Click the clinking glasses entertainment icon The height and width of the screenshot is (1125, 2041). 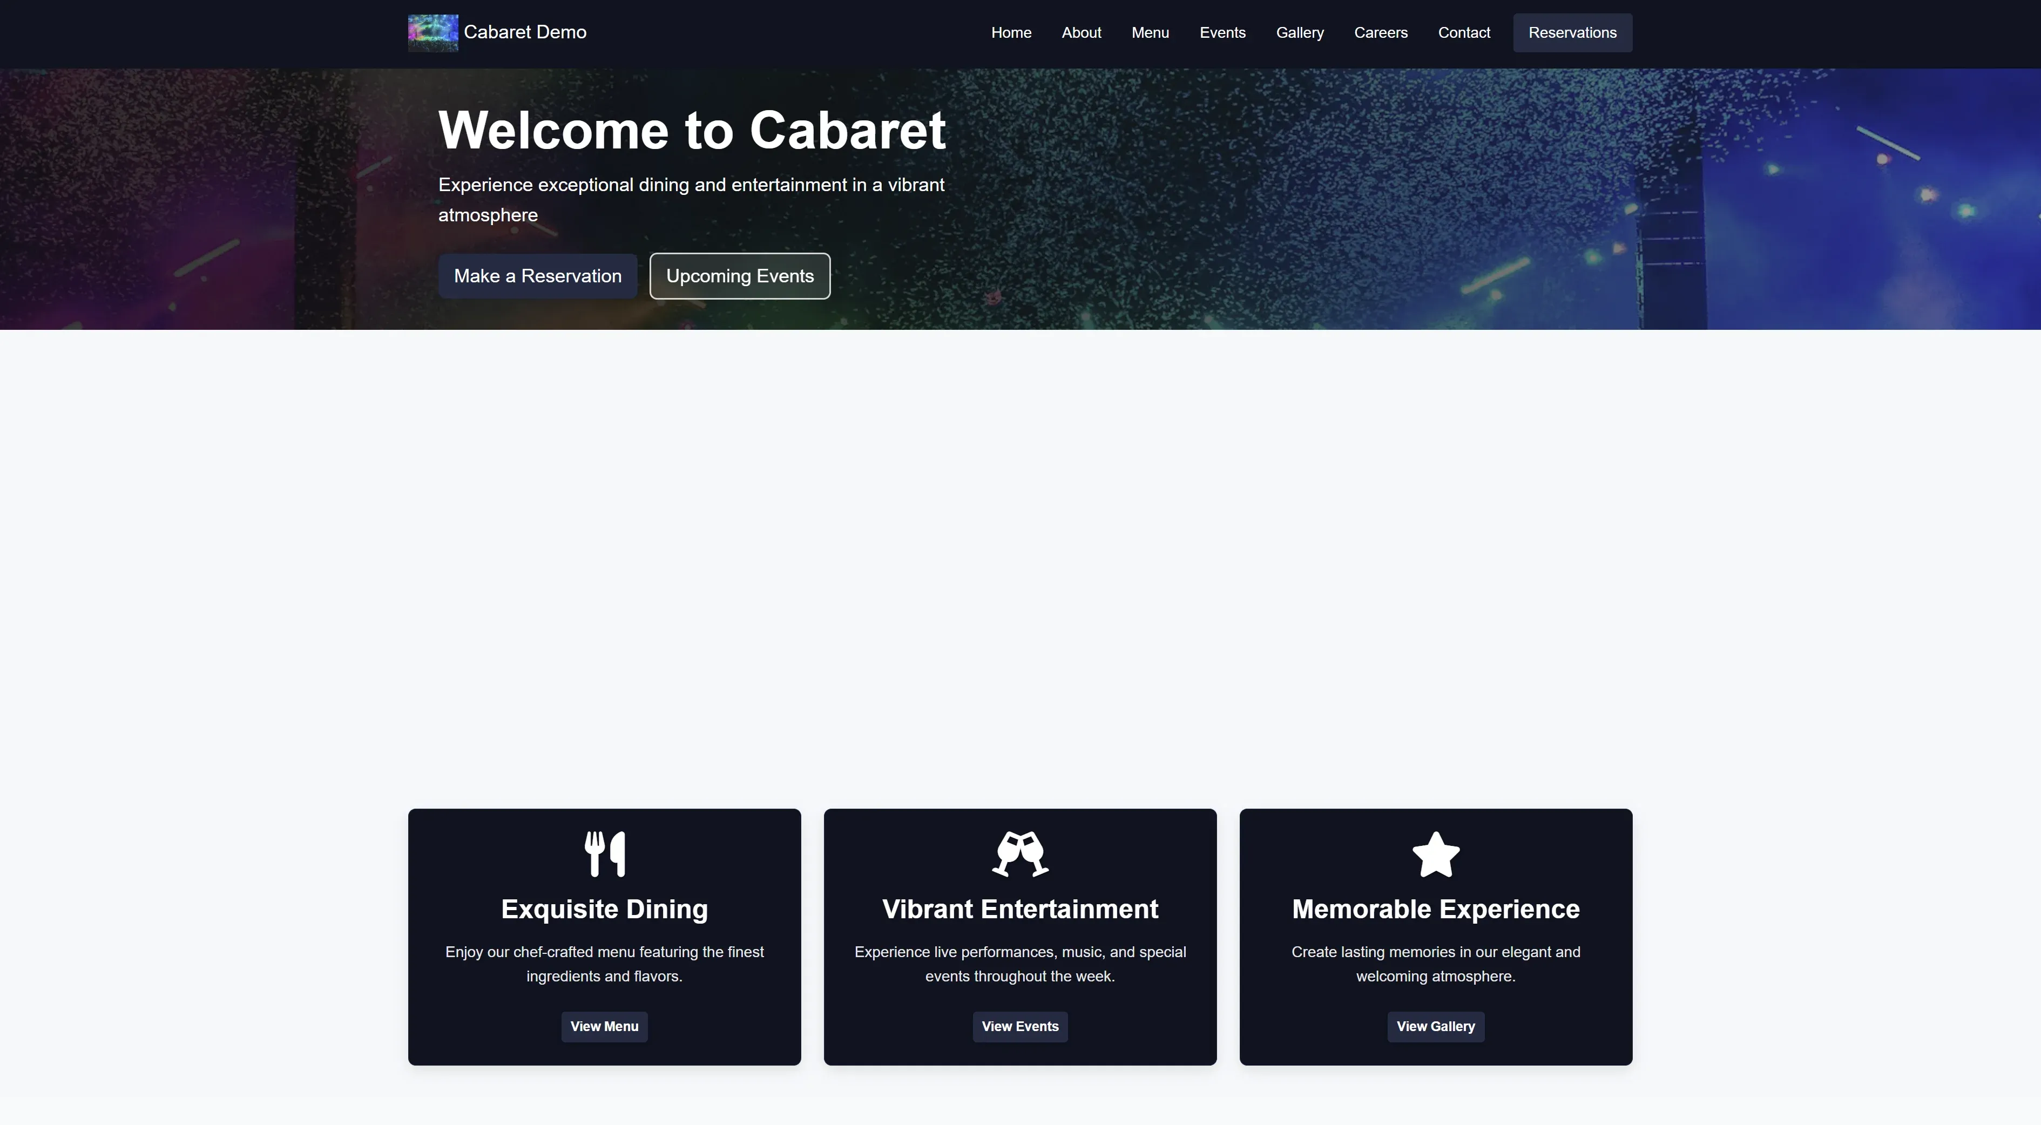click(1020, 854)
